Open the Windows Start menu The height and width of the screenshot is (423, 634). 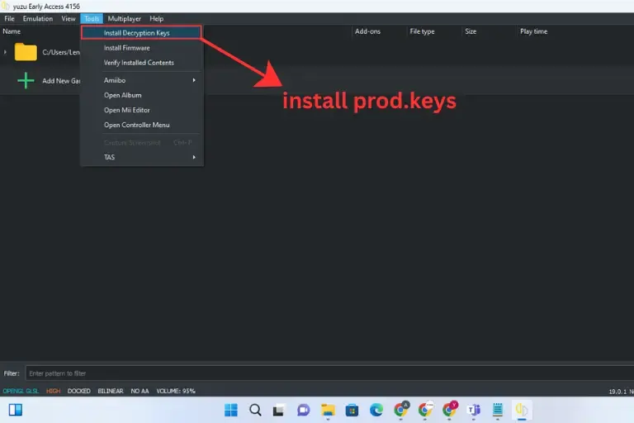(x=231, y=410)
